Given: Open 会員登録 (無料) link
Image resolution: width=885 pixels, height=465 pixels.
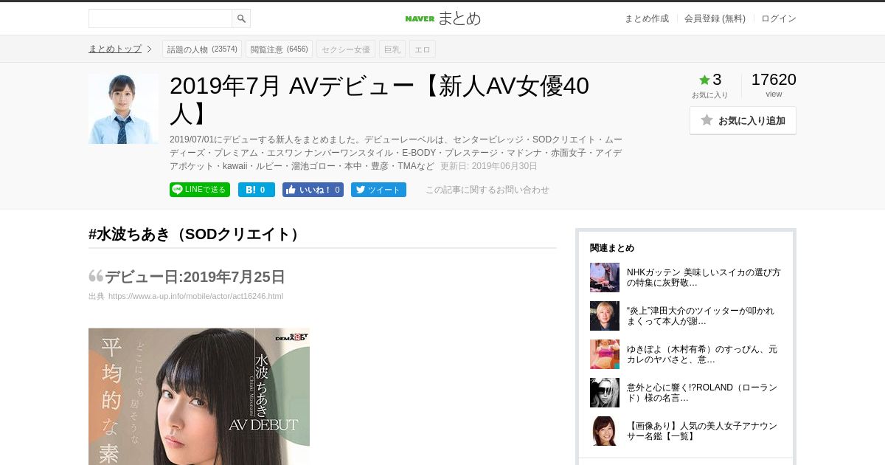Looking at the screenshot, I should [715, 18].
